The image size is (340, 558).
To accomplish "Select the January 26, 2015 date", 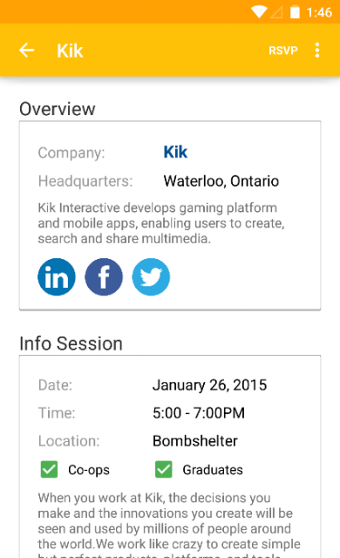I will [209, 385].
